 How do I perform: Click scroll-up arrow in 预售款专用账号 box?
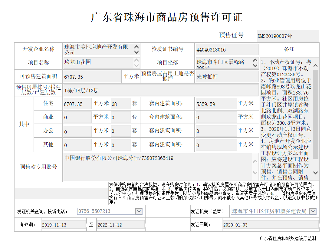(255, 160)
